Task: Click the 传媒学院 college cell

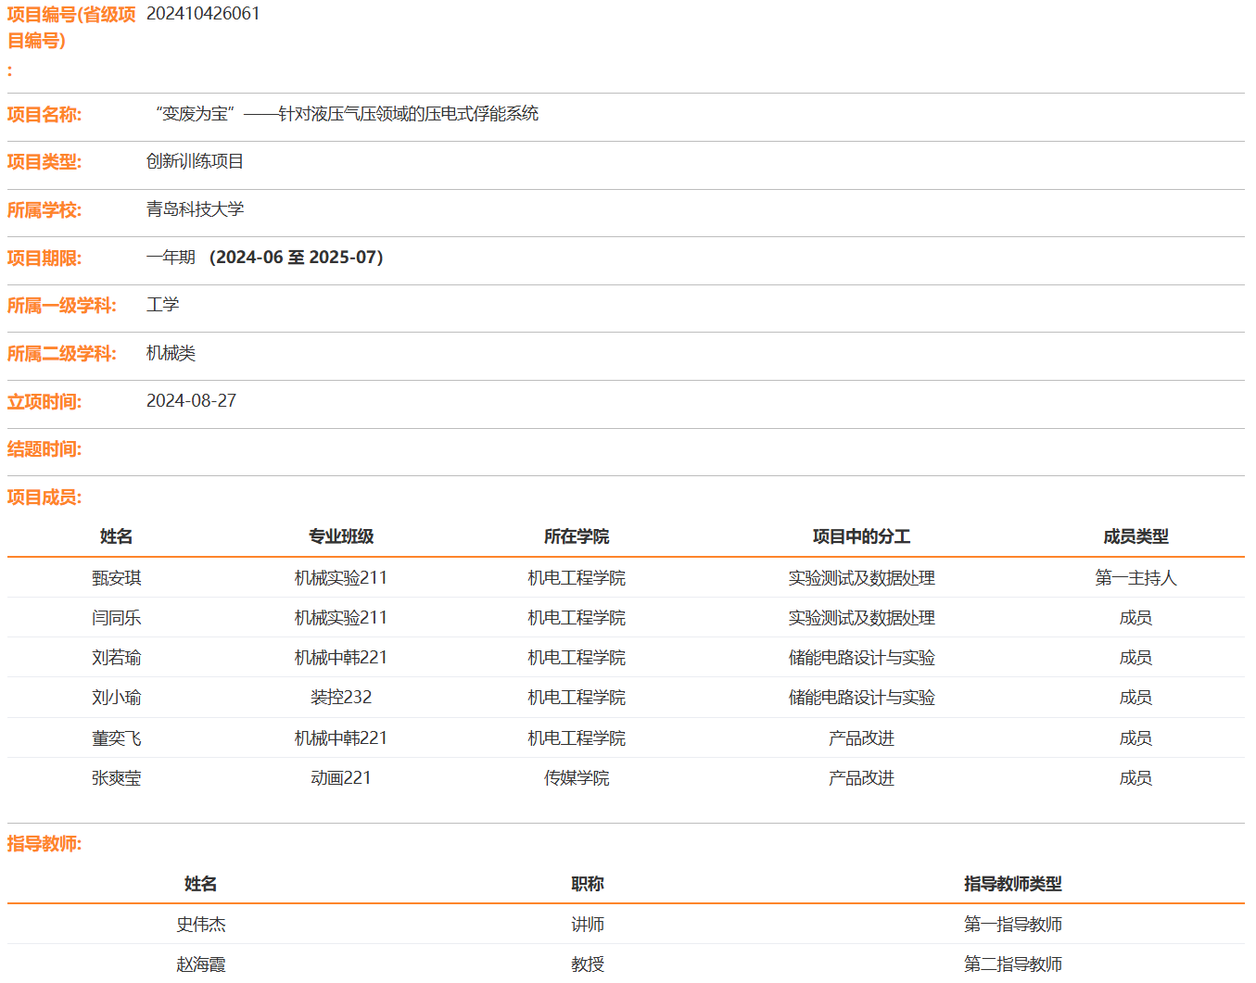Action: pos(577,778)
